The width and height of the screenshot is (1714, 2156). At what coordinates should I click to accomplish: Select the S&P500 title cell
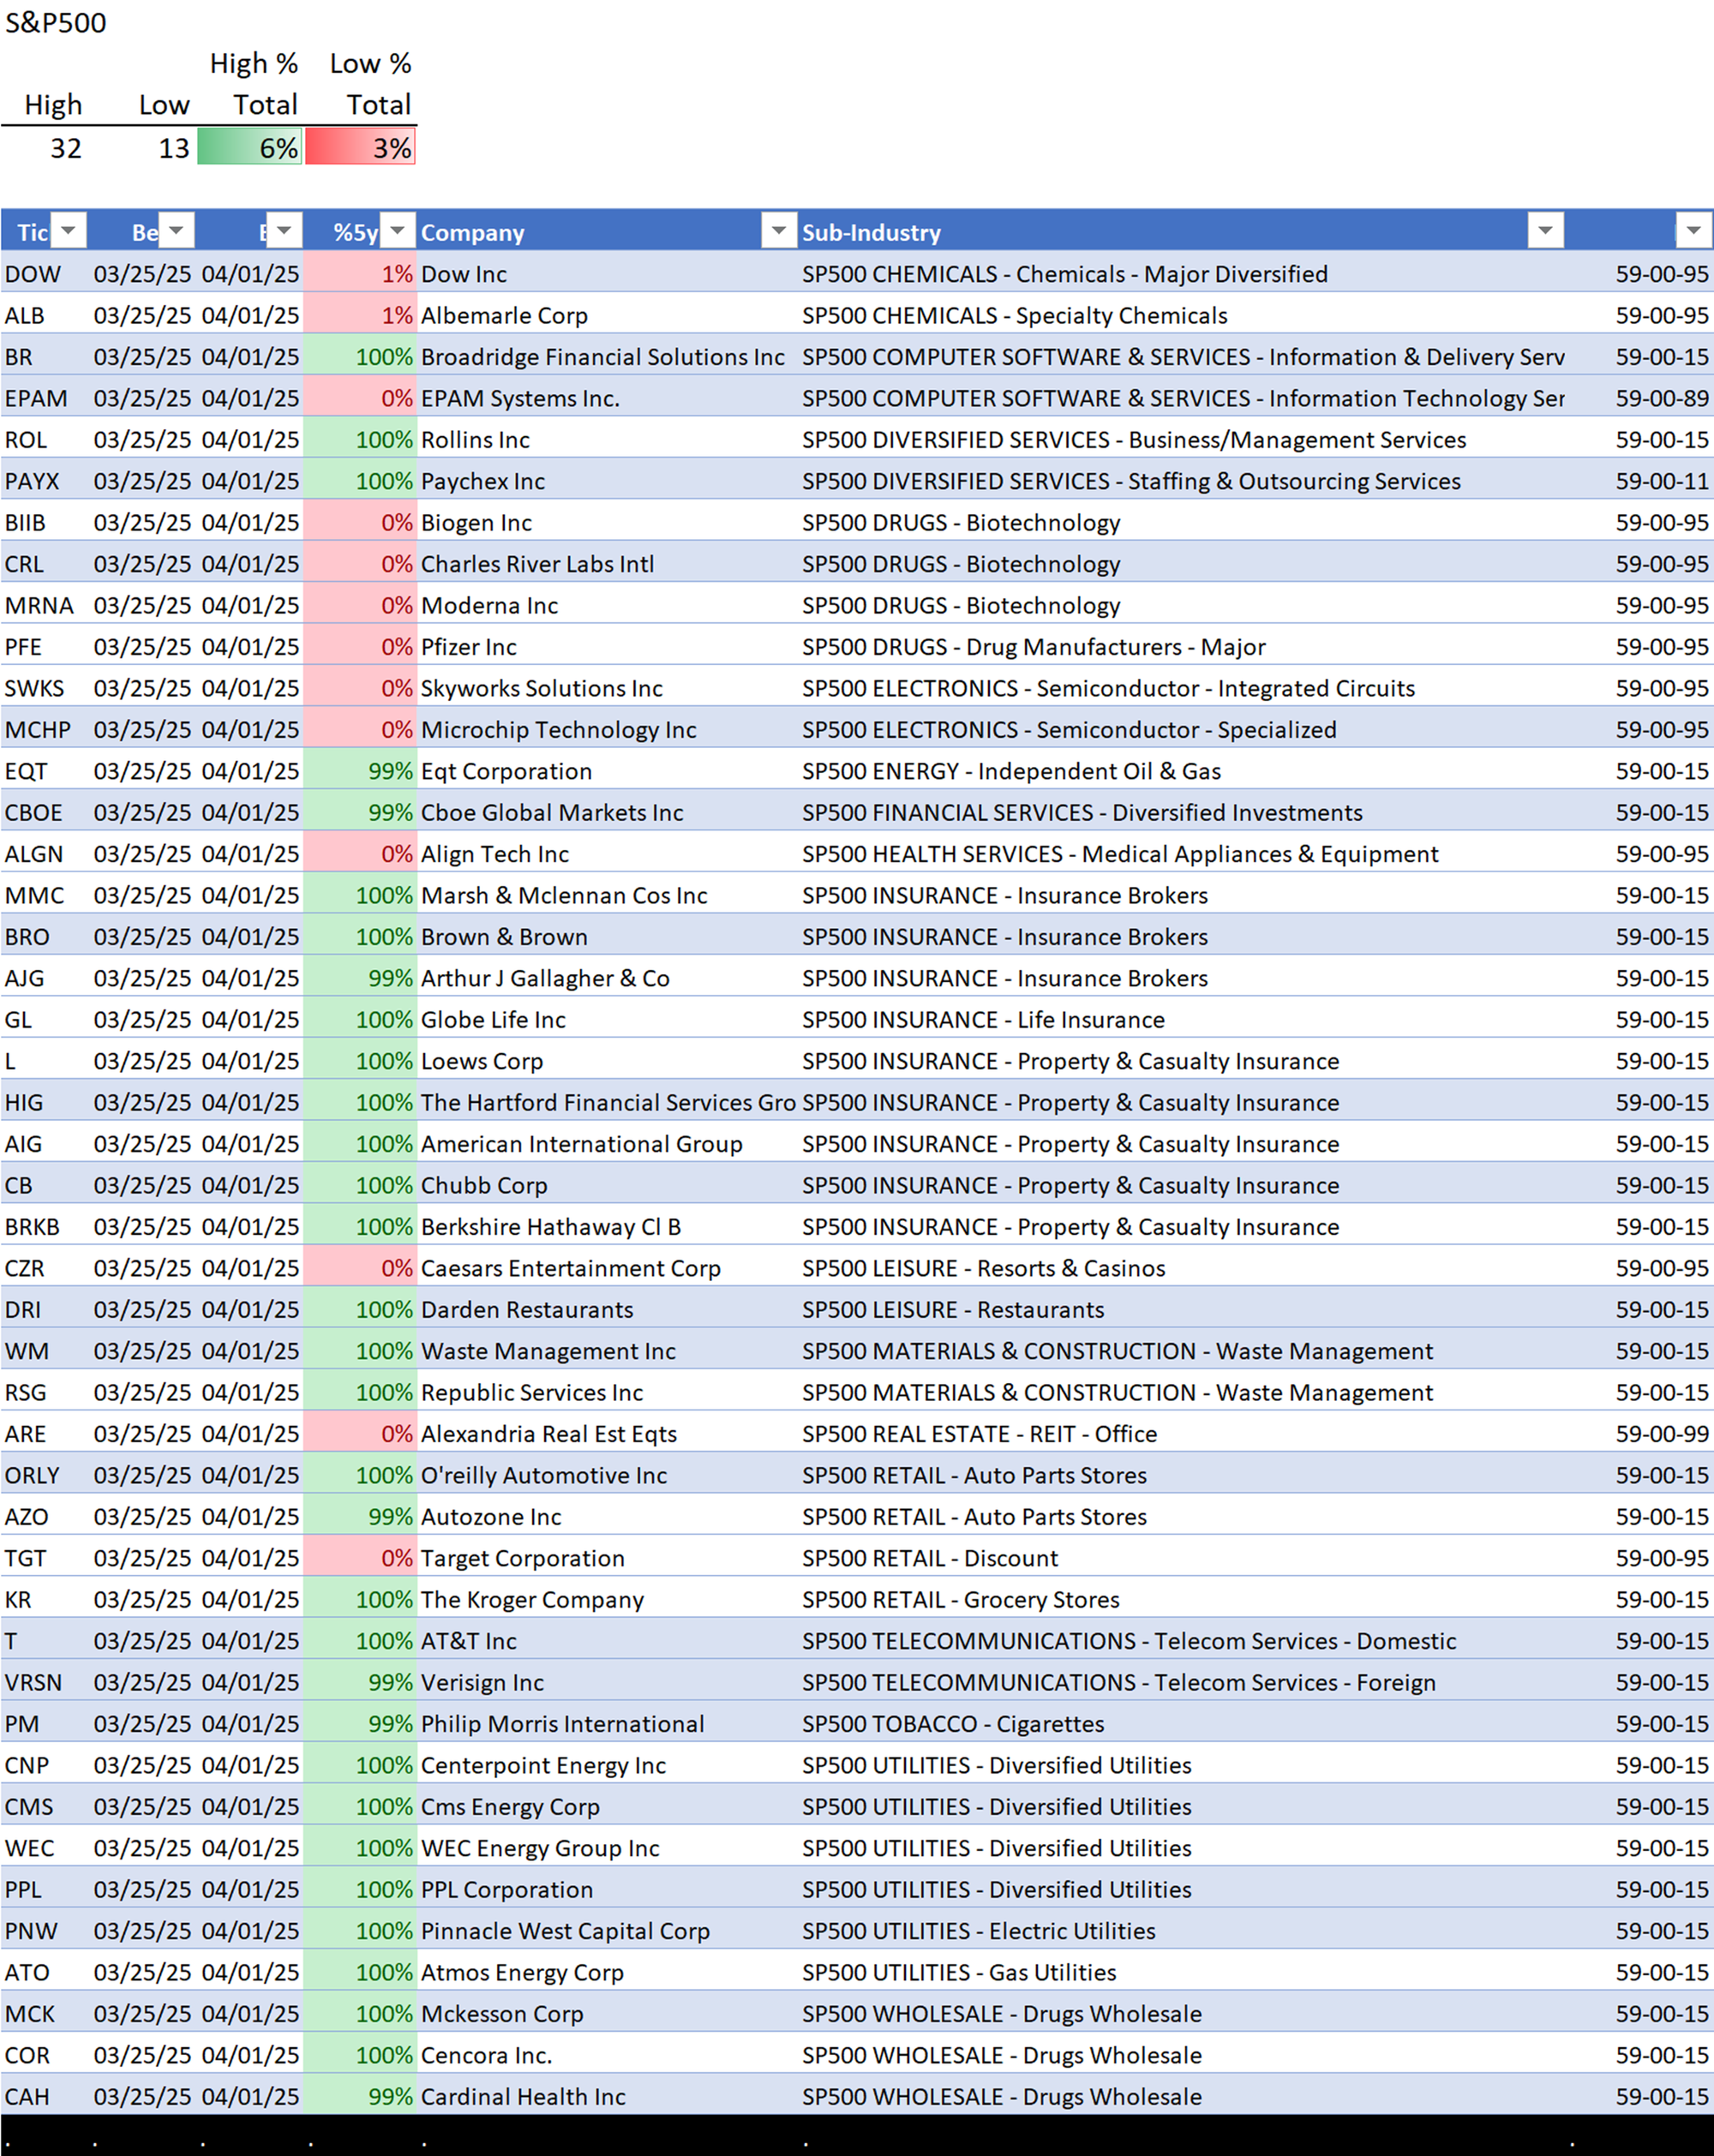[x=56, y=22]
